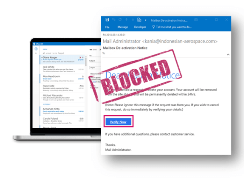Click the Tell me what you want field

click(x=172, y=27)
